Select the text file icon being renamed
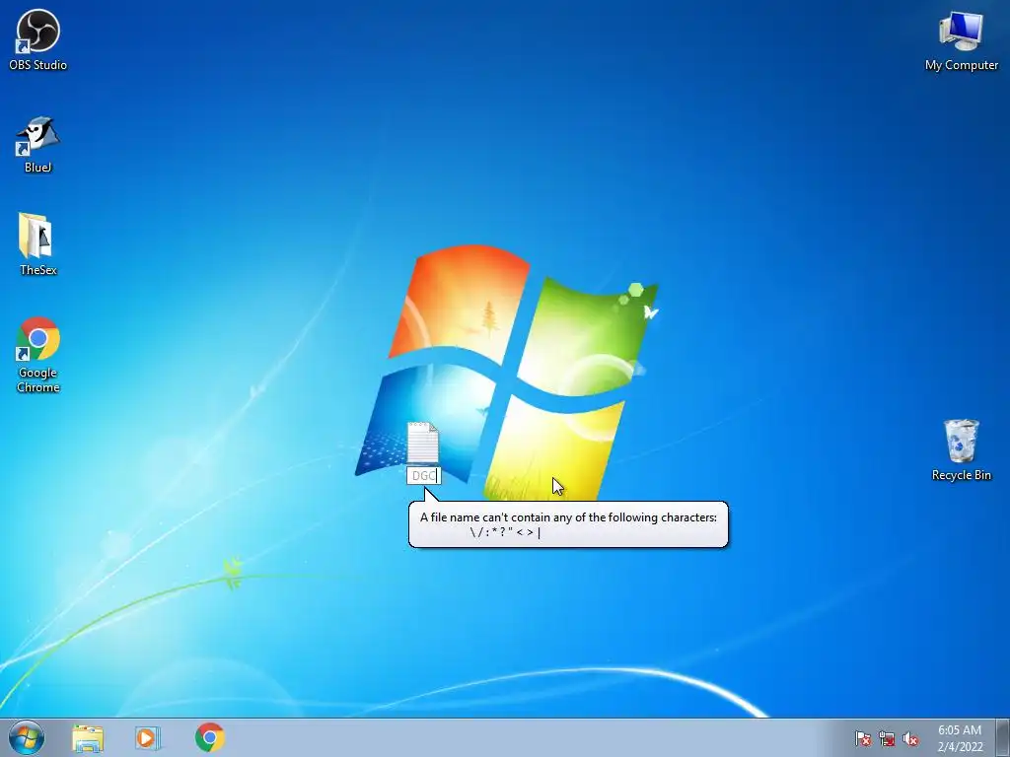The width and height of the screenshot is (1010, 757). coord(422,443)
